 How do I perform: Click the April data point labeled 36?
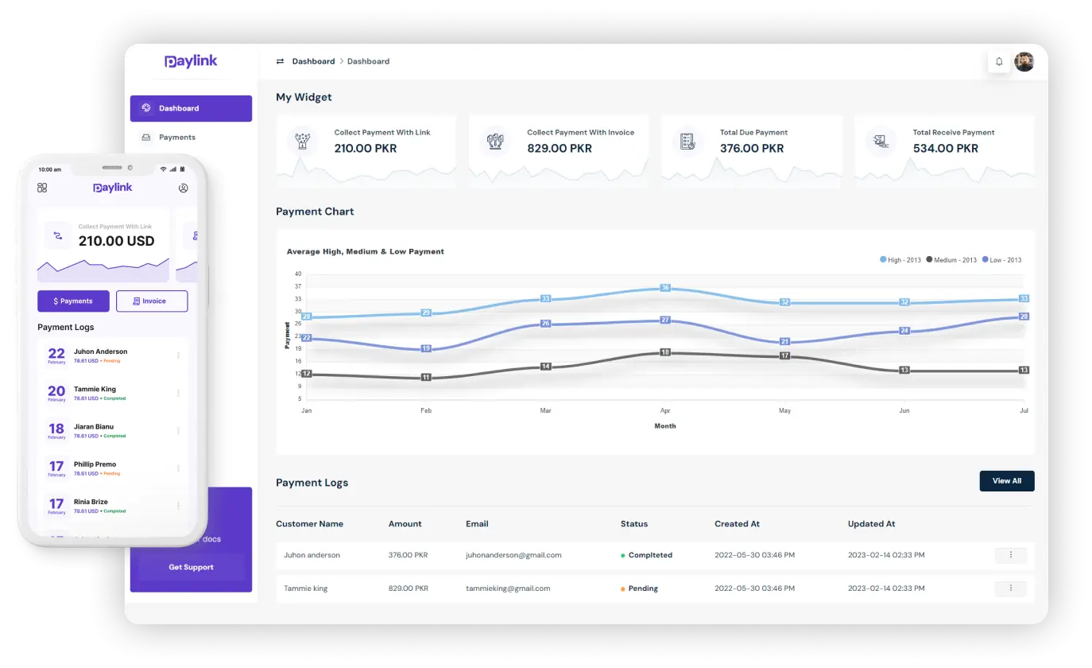665,288
